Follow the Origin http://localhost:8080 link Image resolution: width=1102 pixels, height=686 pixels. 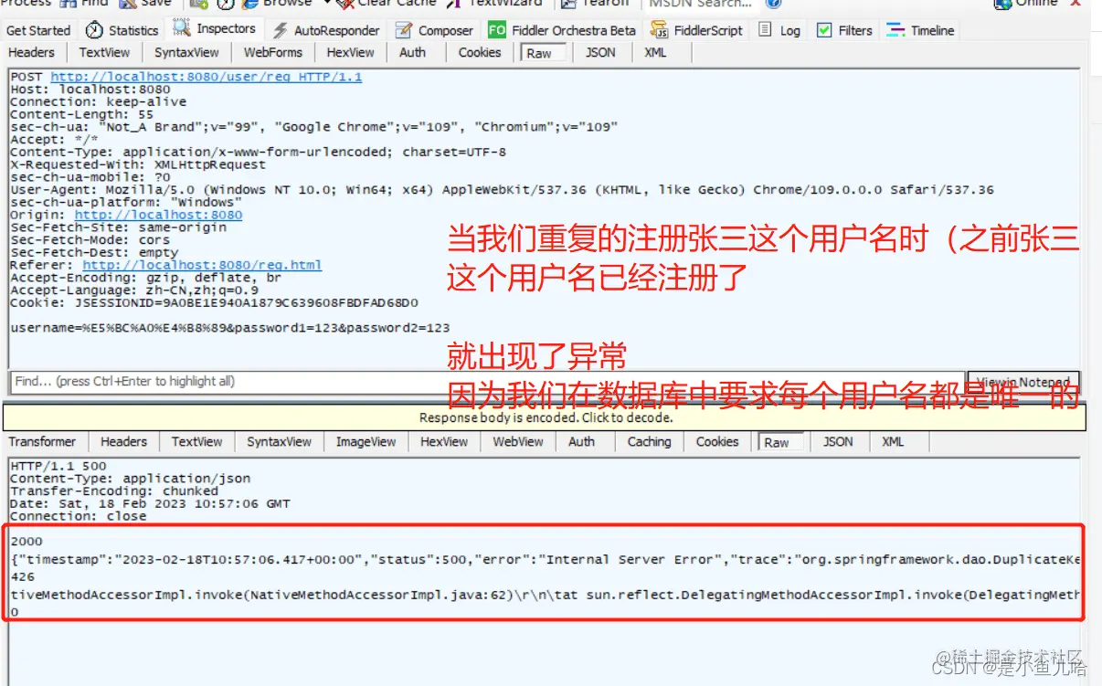pyautogui.click(x=158, y=215)
